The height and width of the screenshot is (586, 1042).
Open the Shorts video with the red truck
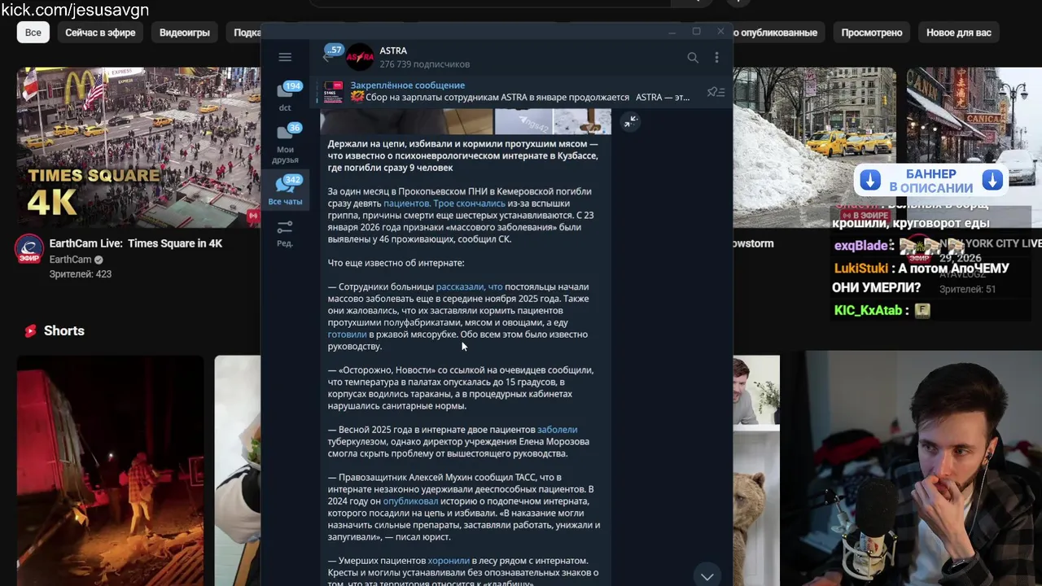(x=111, y=470)
